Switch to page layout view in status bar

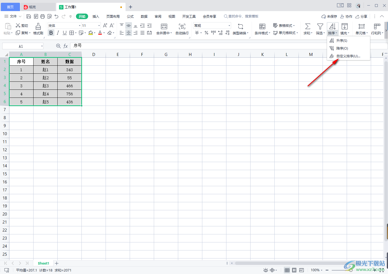(294, 270)
